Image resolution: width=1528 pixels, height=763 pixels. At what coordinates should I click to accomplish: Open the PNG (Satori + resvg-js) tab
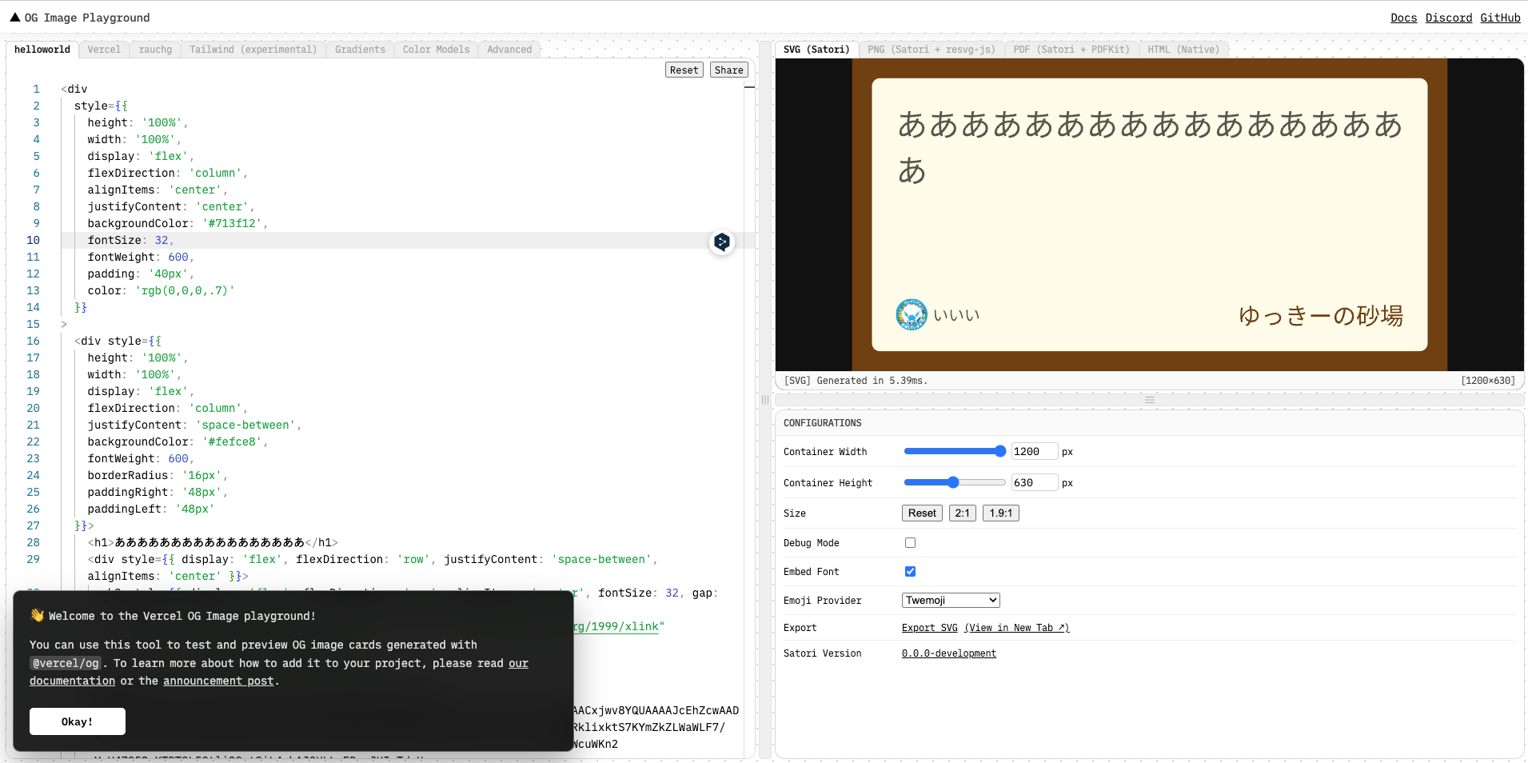[x=931, y=50]
